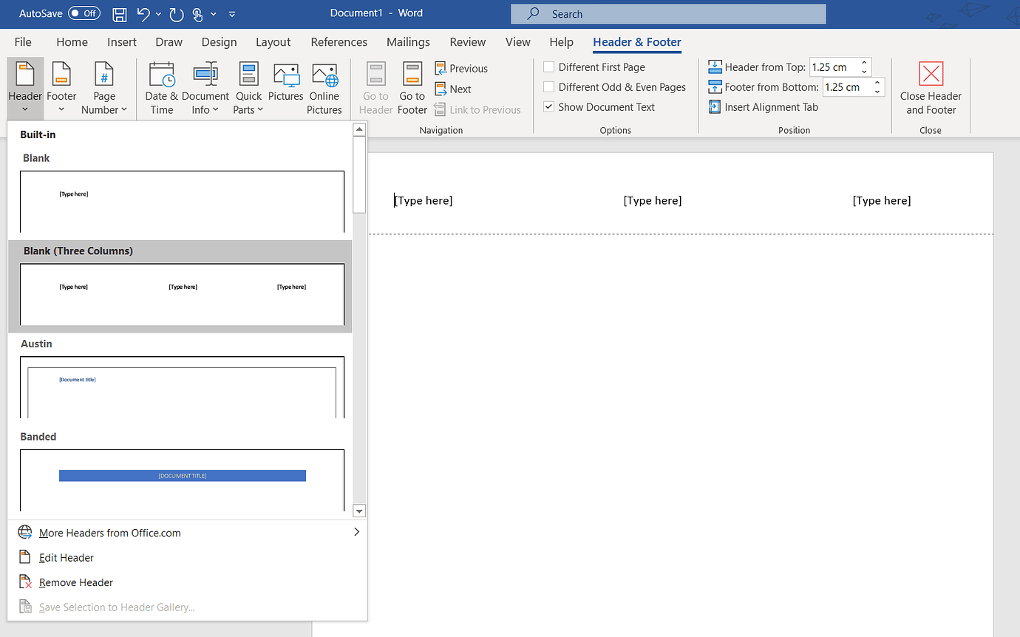Switch to the Layout tab

[x=273, y=42]
